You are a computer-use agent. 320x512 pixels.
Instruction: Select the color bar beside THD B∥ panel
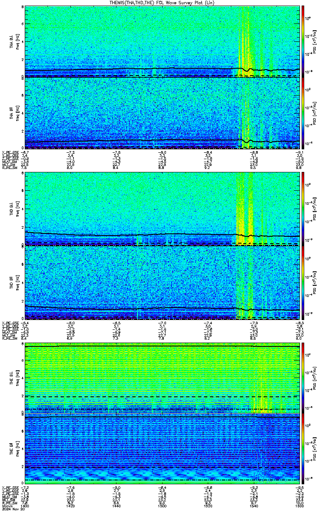(x=303, y=282)
